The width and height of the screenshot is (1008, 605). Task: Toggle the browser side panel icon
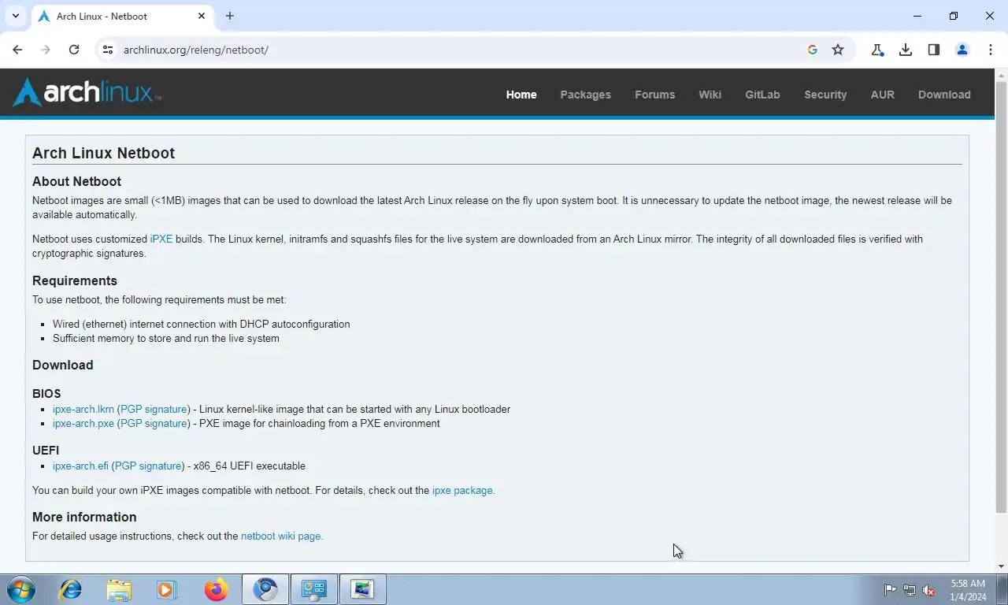[x=934, y=50]
